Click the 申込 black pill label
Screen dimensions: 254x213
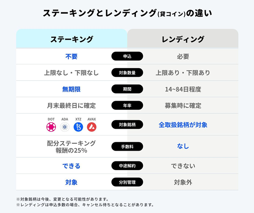pyautogui.click(x=127, y=56)
